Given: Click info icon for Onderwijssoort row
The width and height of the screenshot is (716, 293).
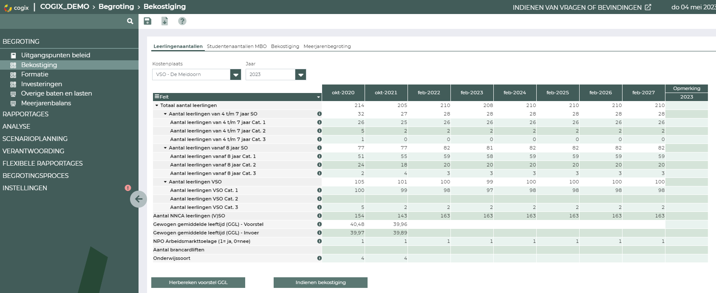Looking at the screenshot, I should pyautogui.click(x=319, y=258).
